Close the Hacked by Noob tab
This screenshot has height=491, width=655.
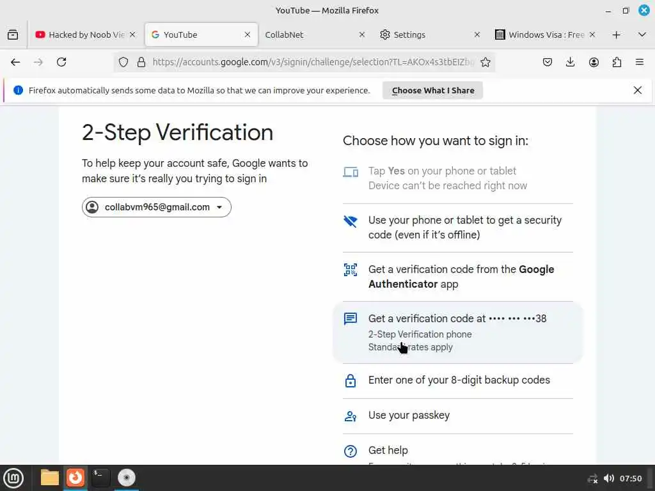coord(132,35)
